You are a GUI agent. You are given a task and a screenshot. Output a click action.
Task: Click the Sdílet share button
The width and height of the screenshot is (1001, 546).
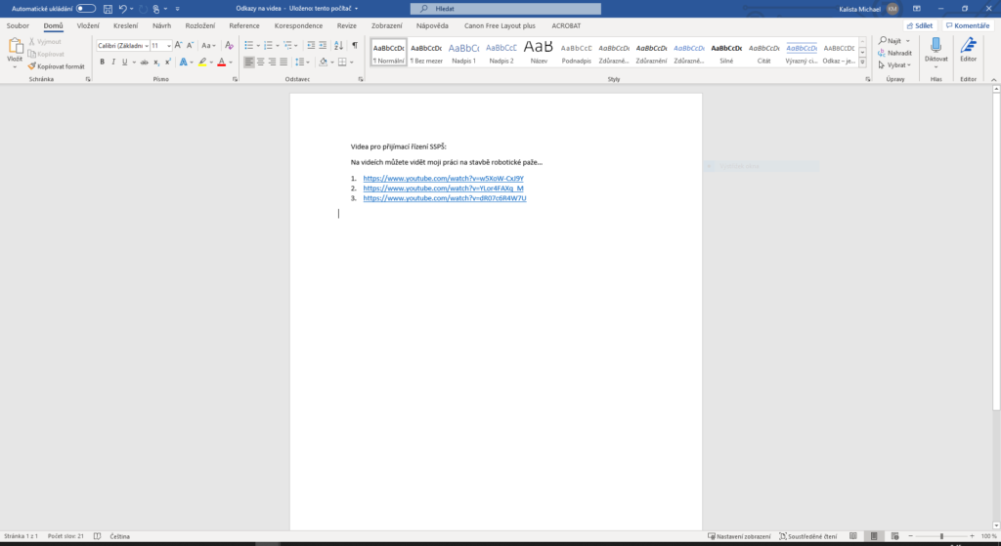point(918,25)
